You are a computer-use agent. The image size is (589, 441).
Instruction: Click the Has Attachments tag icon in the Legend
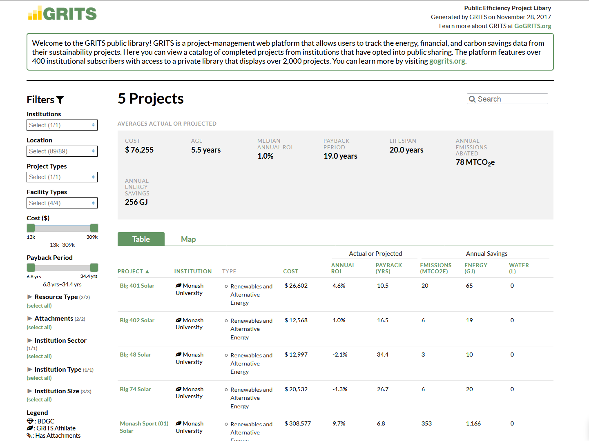tap(29, 436)
